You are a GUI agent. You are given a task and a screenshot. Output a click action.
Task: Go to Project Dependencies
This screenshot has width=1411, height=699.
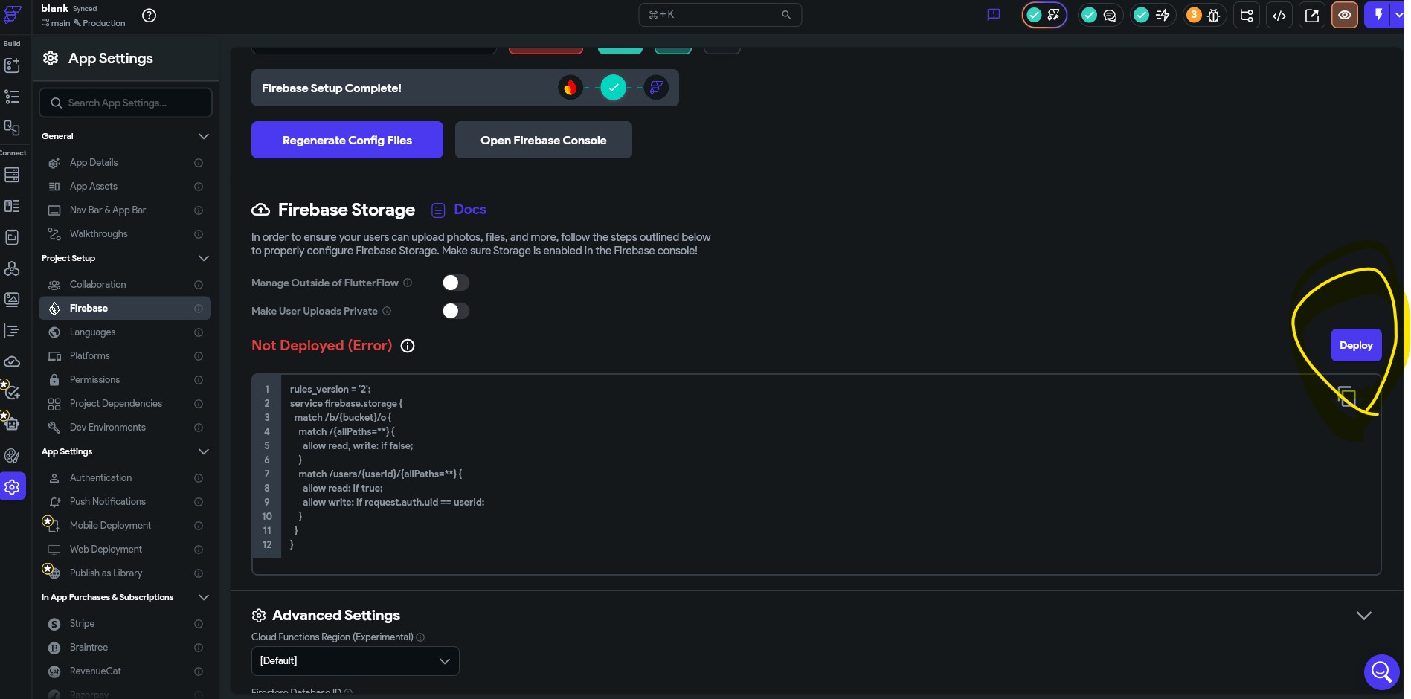pyautogui.click(x=125, y=404)
